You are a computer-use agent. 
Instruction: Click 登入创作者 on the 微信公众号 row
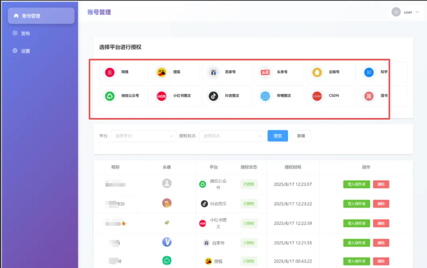pos(356,184)
